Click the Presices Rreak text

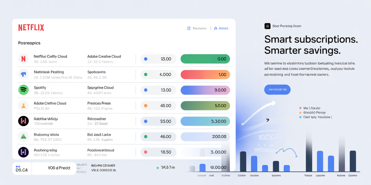pyautogui.click(x=99, y=103)
